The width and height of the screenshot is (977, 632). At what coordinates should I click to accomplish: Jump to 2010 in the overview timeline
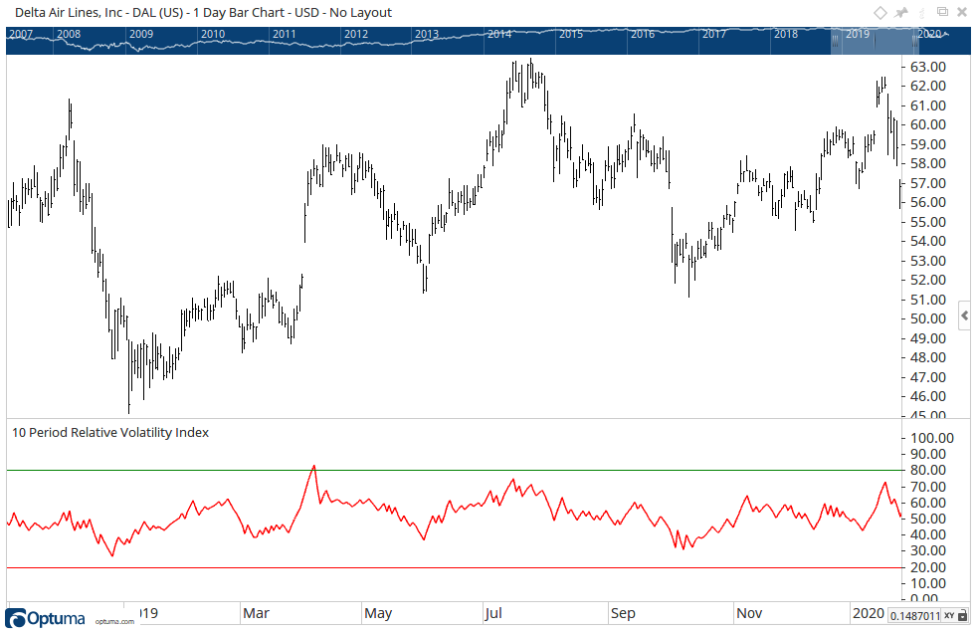pos(213,34)
